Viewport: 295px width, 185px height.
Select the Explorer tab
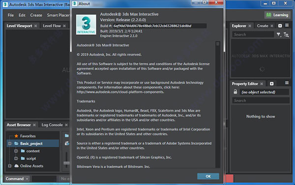coord(239,26)
